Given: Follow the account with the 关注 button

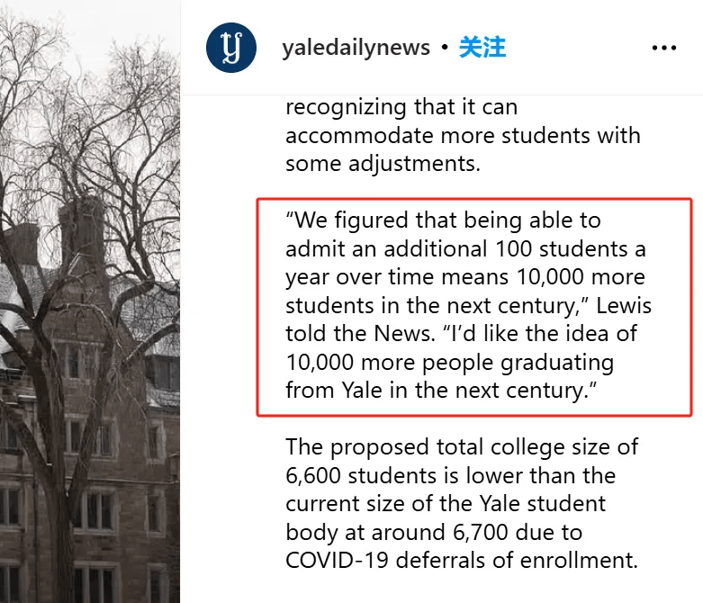Looking at the screenshot, I should click(482, 48).
